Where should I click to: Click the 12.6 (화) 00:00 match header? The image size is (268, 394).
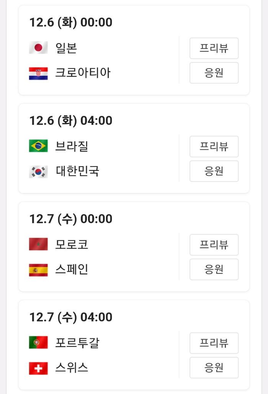coord(70,23)
